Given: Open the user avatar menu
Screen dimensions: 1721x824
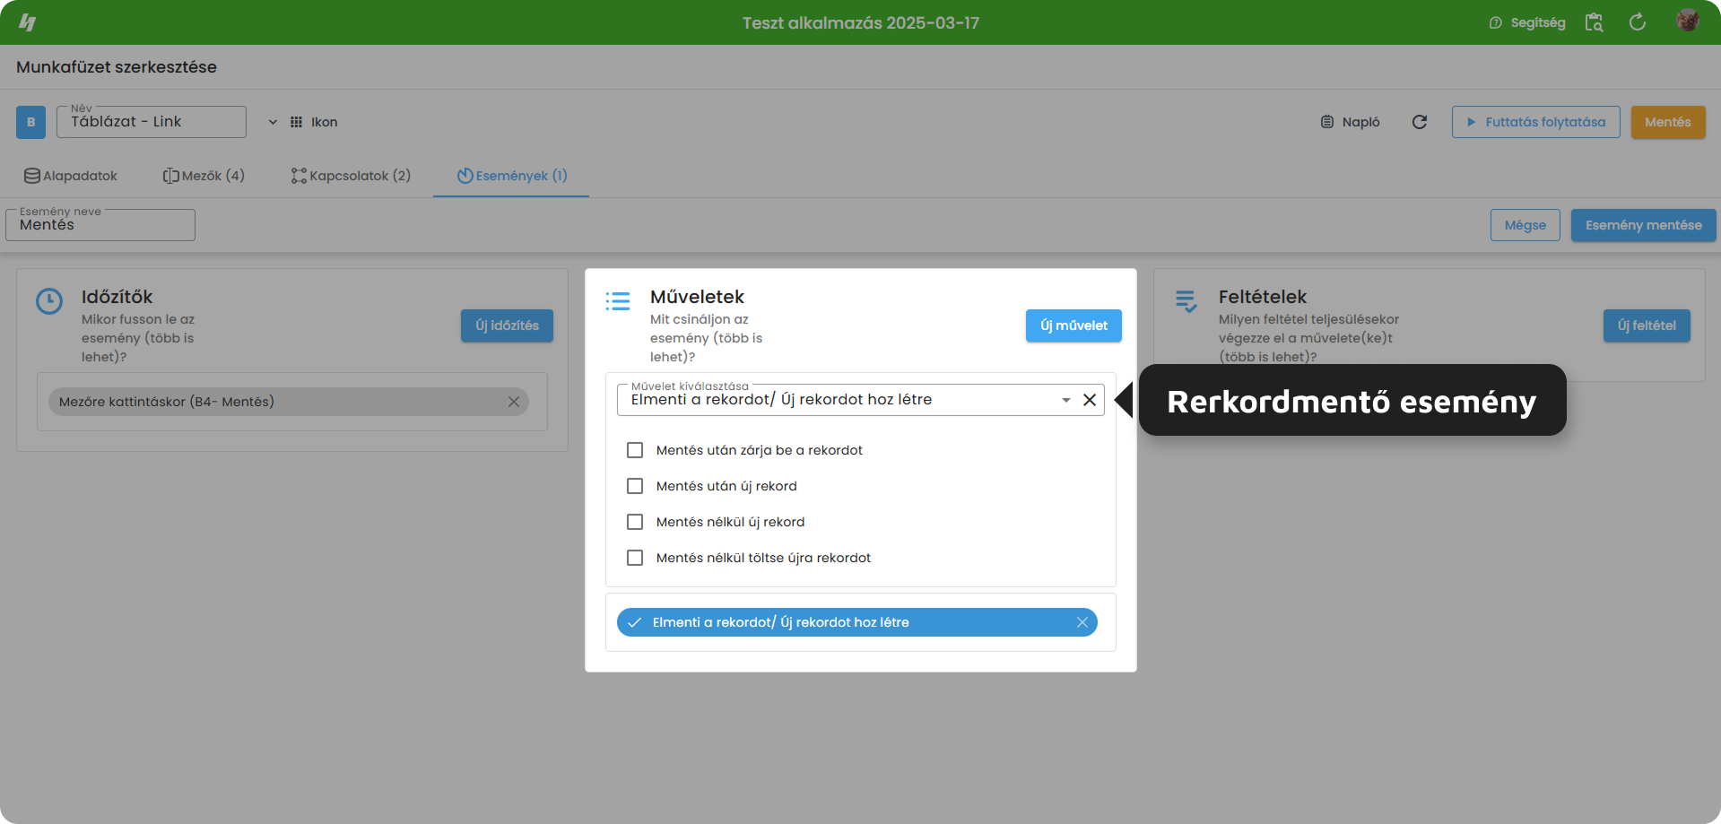Looking at the screenshot, I should 1688,21.
